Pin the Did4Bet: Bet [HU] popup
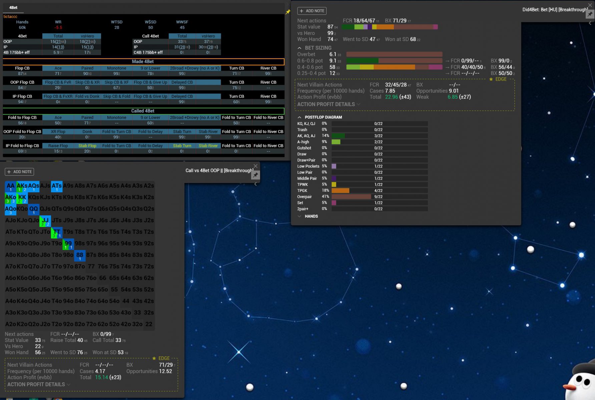 tap(590, 14)
